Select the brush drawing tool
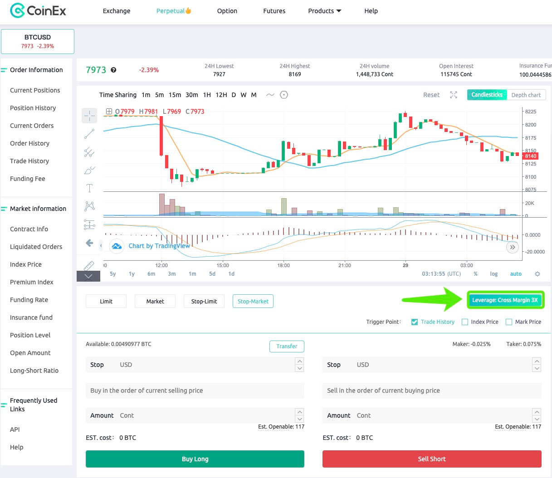 tap(89, 170)
